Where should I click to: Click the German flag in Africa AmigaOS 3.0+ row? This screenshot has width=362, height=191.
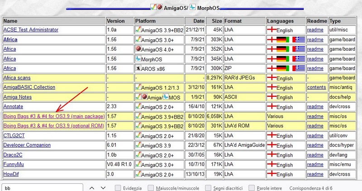click(x=283, y=39)
